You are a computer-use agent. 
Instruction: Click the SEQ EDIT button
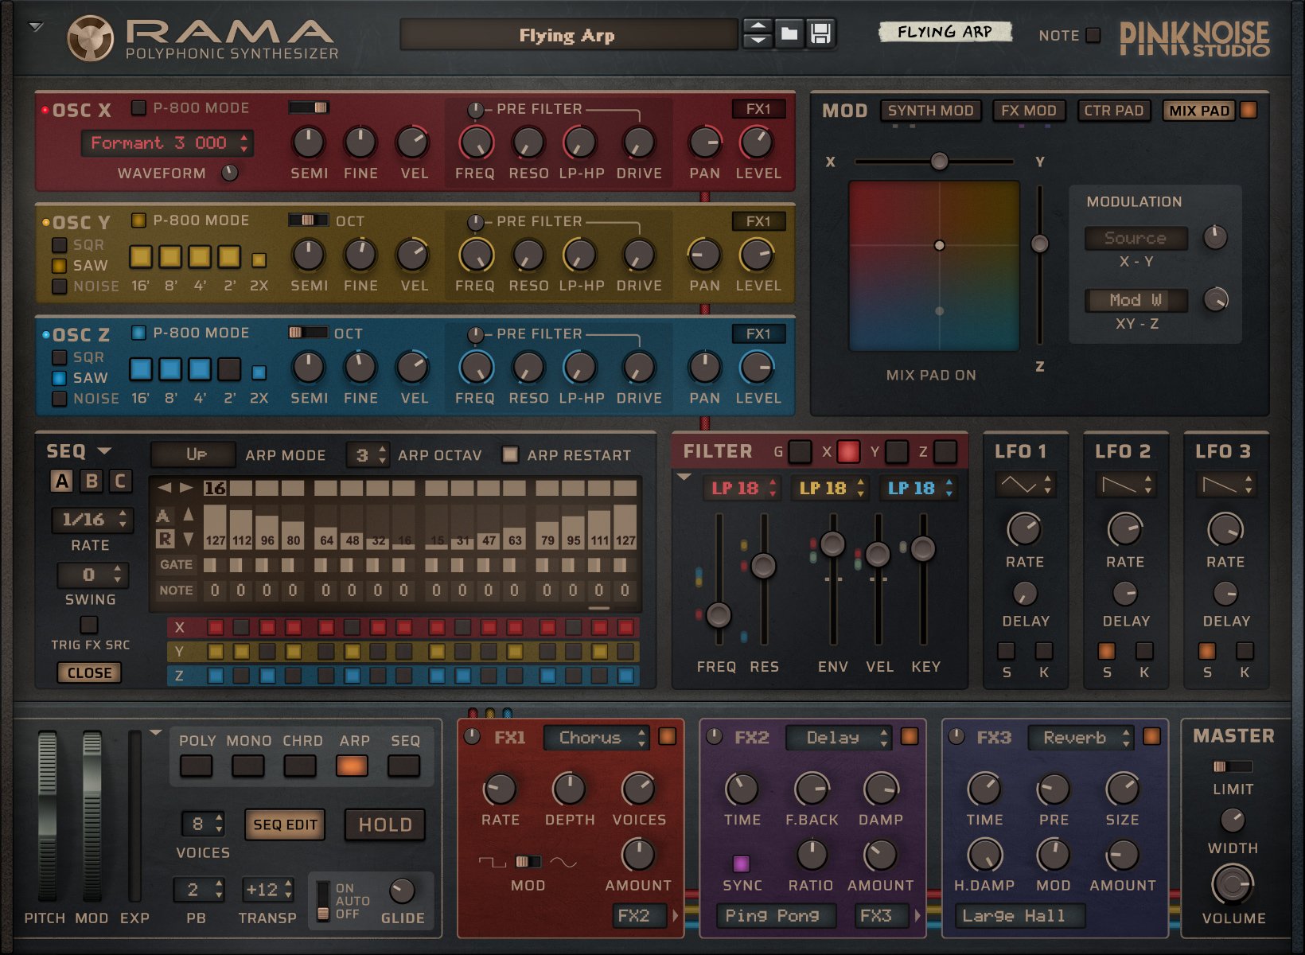pyautogui.click(x=285, y=824)
